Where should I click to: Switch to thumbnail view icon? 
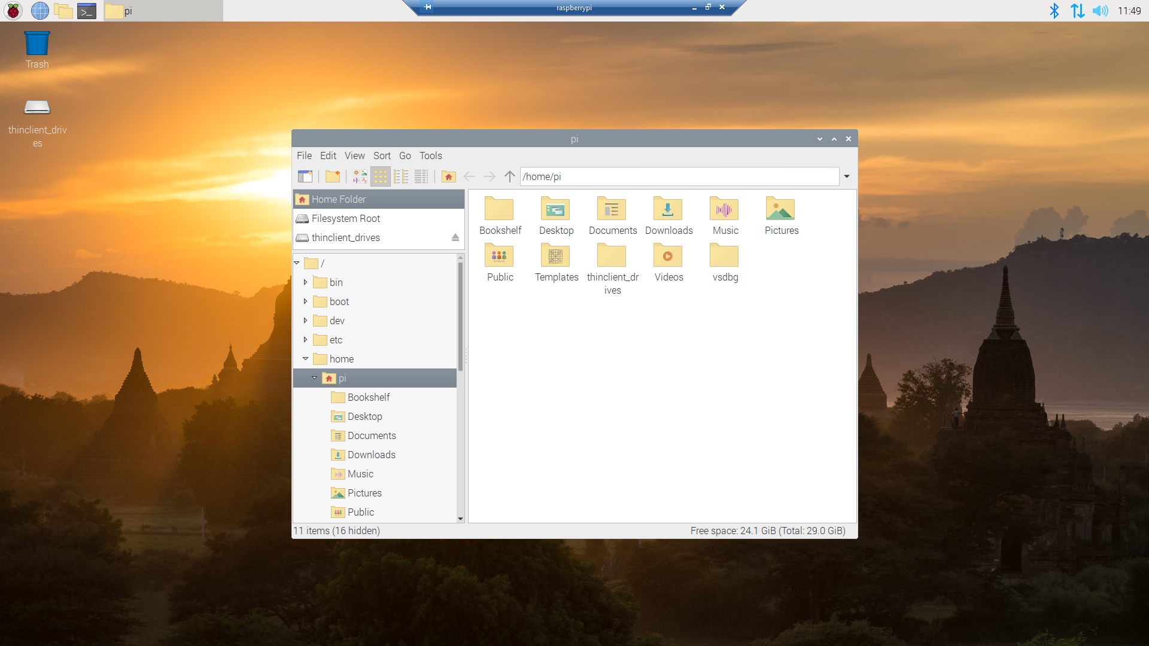(360, 176)
